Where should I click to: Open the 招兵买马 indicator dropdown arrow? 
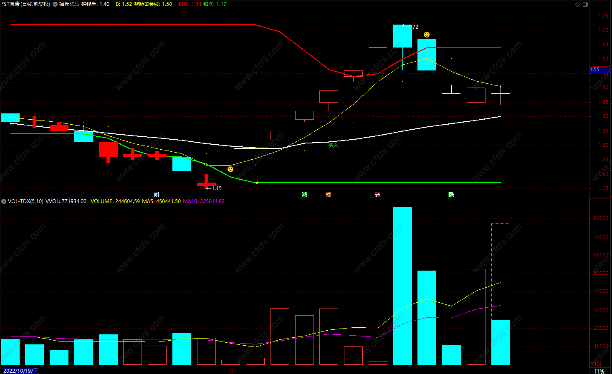[55, 4]
